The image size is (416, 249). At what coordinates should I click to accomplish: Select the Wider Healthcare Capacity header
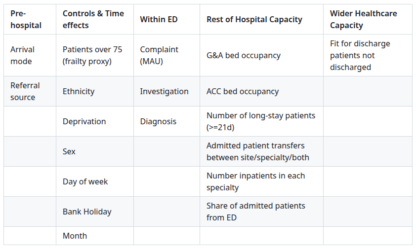pos(363,19)
